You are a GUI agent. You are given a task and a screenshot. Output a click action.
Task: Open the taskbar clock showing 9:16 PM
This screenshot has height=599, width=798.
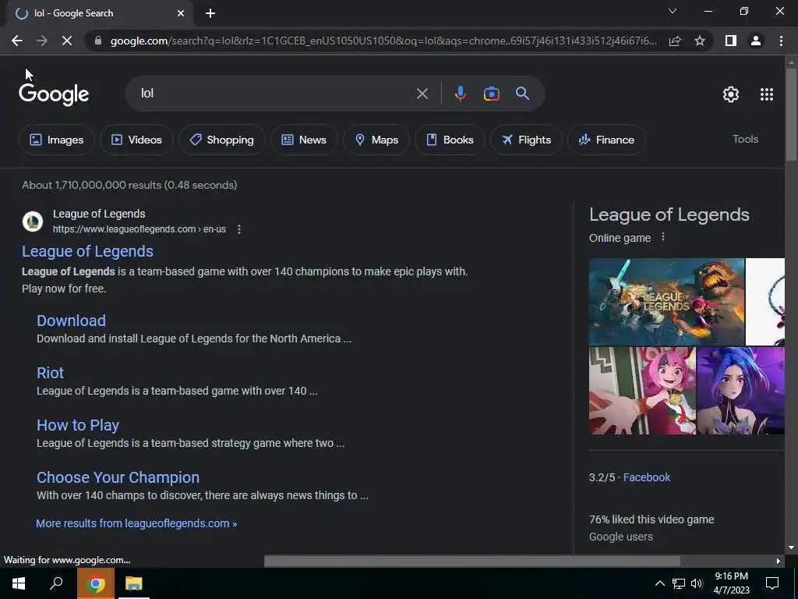731,583
